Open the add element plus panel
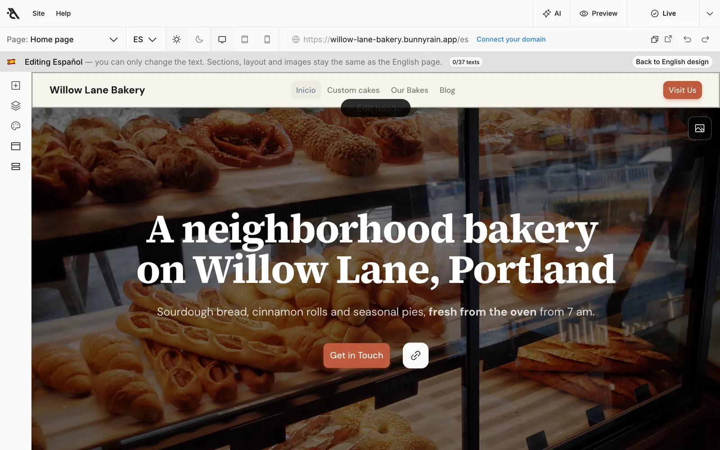This screenshot has height=450, width=720. [16, 85]
